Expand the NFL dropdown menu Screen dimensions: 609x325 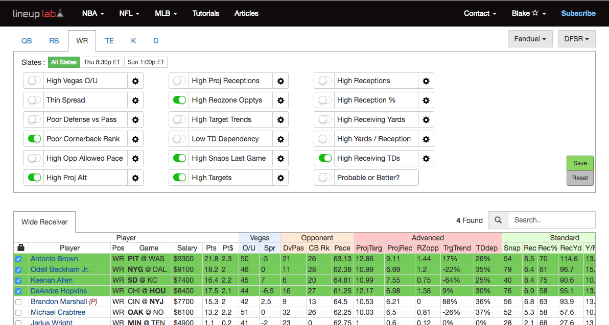click(129, 13)
